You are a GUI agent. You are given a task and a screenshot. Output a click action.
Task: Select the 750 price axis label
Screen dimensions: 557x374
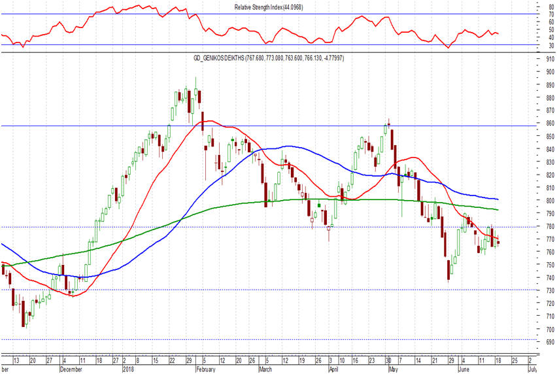pos(550,265)
